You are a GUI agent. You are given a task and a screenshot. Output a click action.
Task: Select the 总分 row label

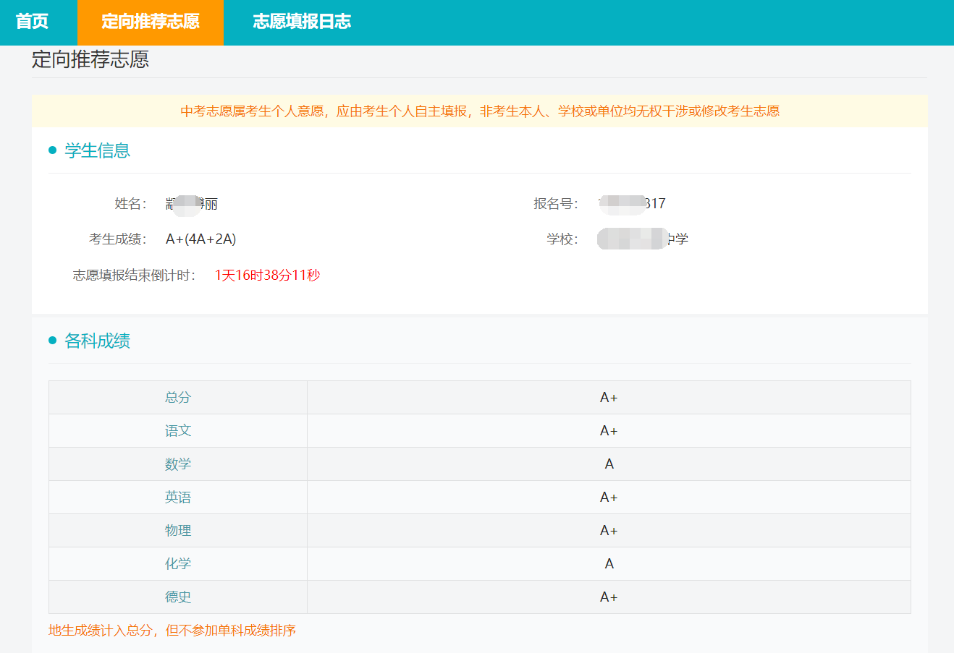(178, 398)
